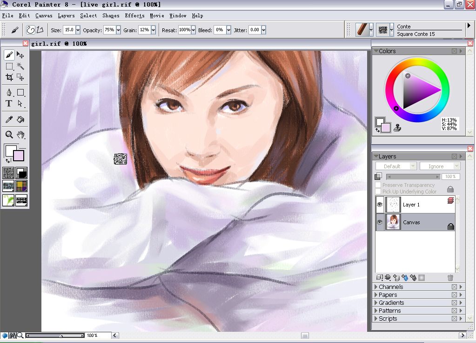Open the Canvas menu
Image resolution: width=476 pixels, height=343 pixels.
point(44,15)
